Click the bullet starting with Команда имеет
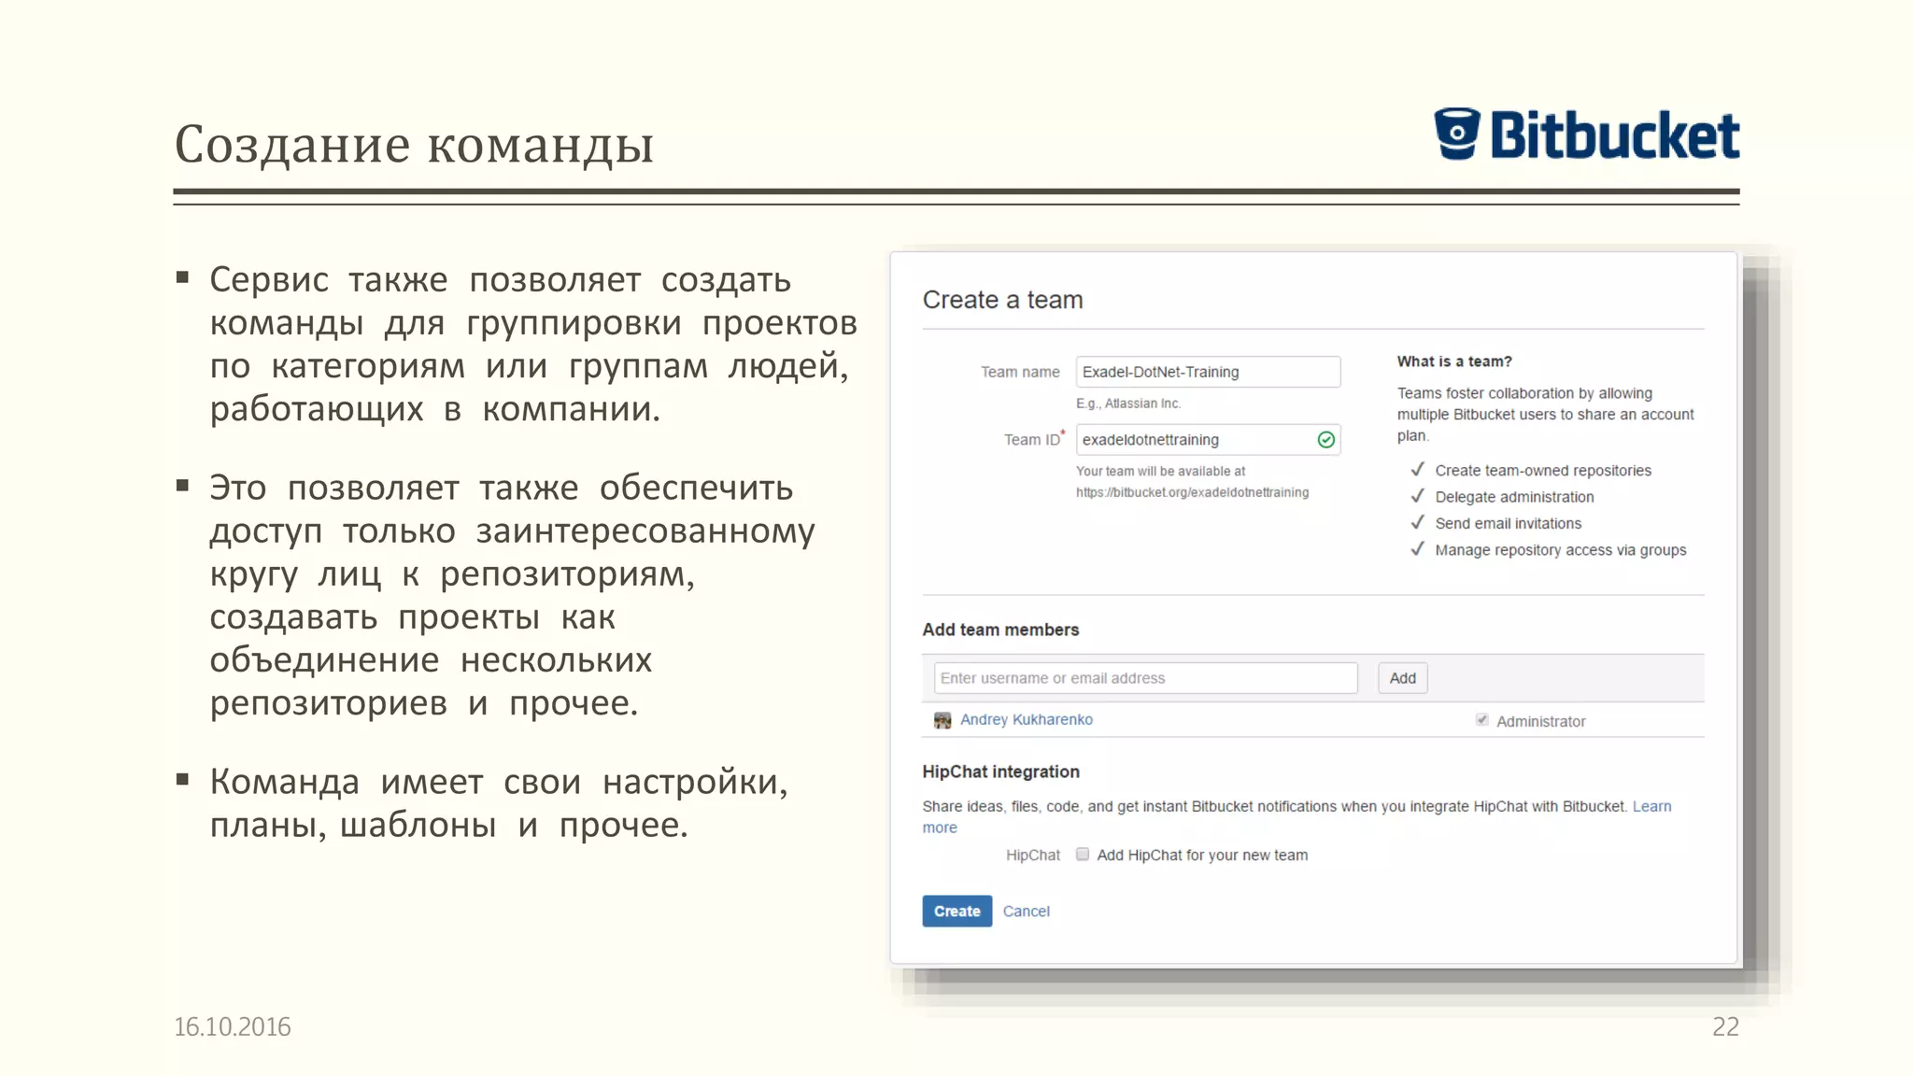This screenshot has width=1913, height=1076. 499,803
